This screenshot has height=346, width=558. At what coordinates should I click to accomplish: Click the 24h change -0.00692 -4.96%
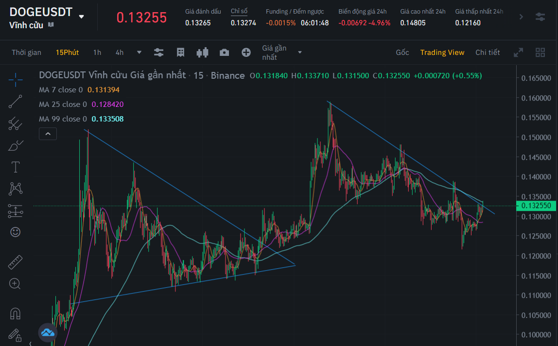[x=365, y=23]
